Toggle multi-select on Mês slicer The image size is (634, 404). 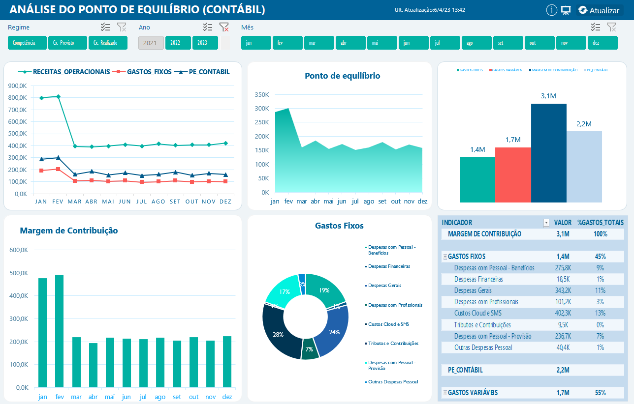tap(596, 27)
